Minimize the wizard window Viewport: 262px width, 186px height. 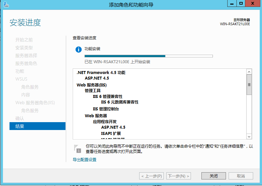(x=232, y=4)
